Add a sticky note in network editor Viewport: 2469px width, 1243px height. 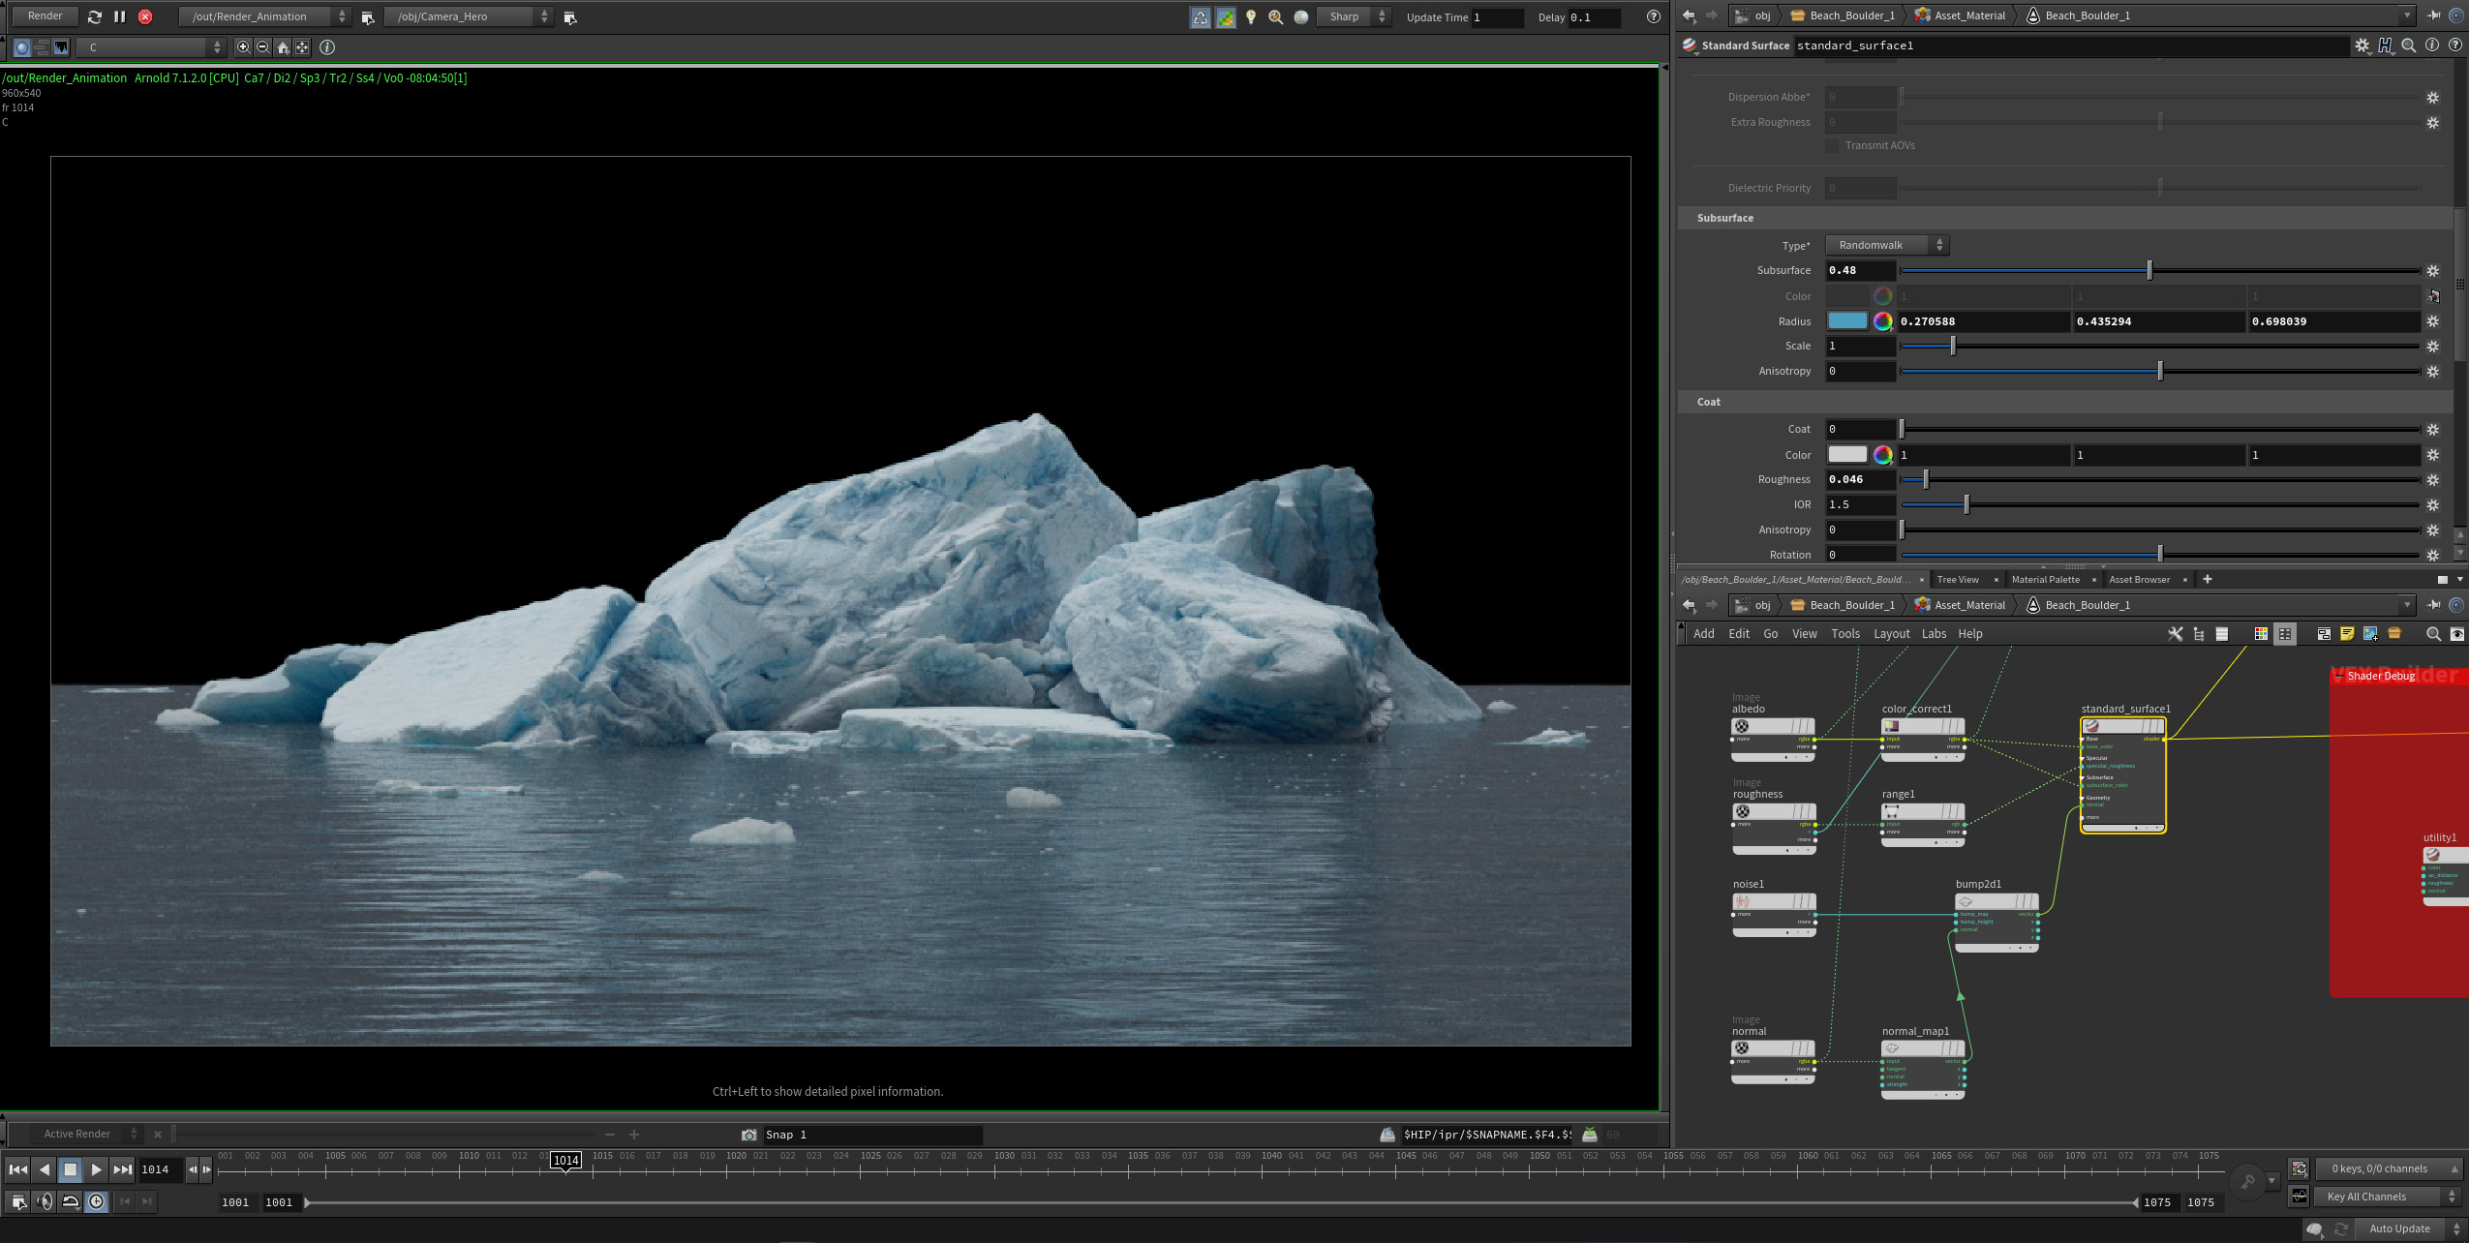(2347, 634)
